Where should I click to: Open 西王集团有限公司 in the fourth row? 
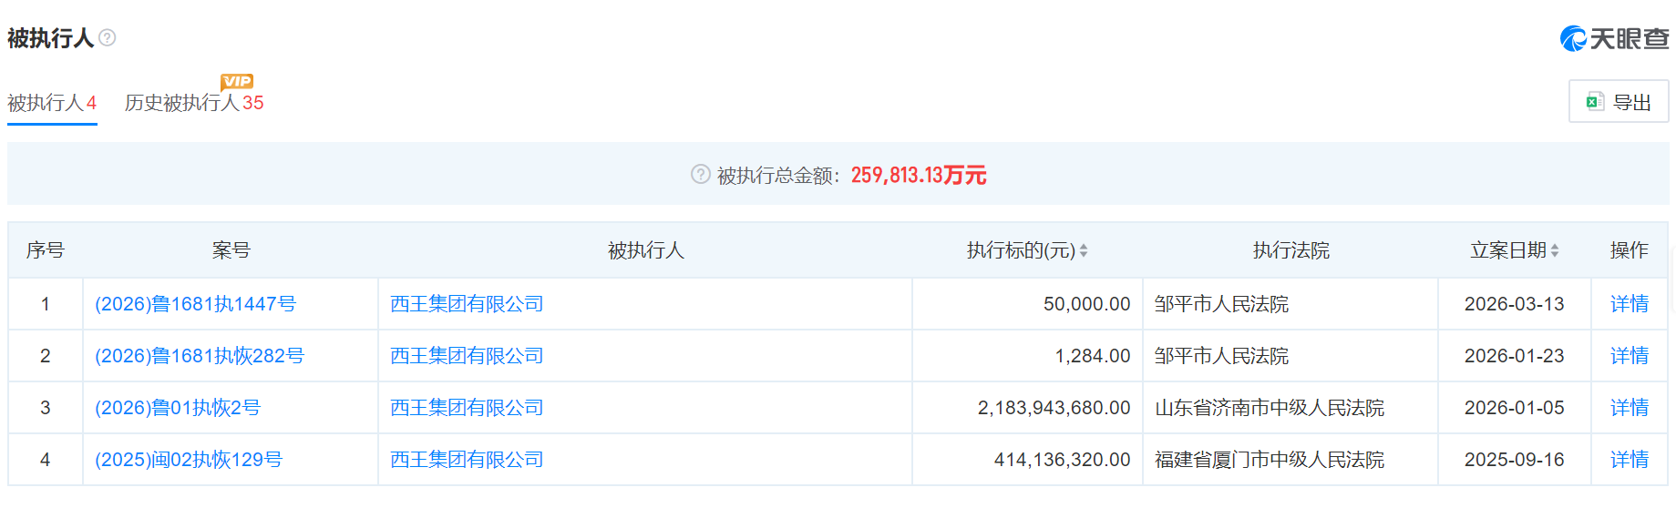(467, 460)
